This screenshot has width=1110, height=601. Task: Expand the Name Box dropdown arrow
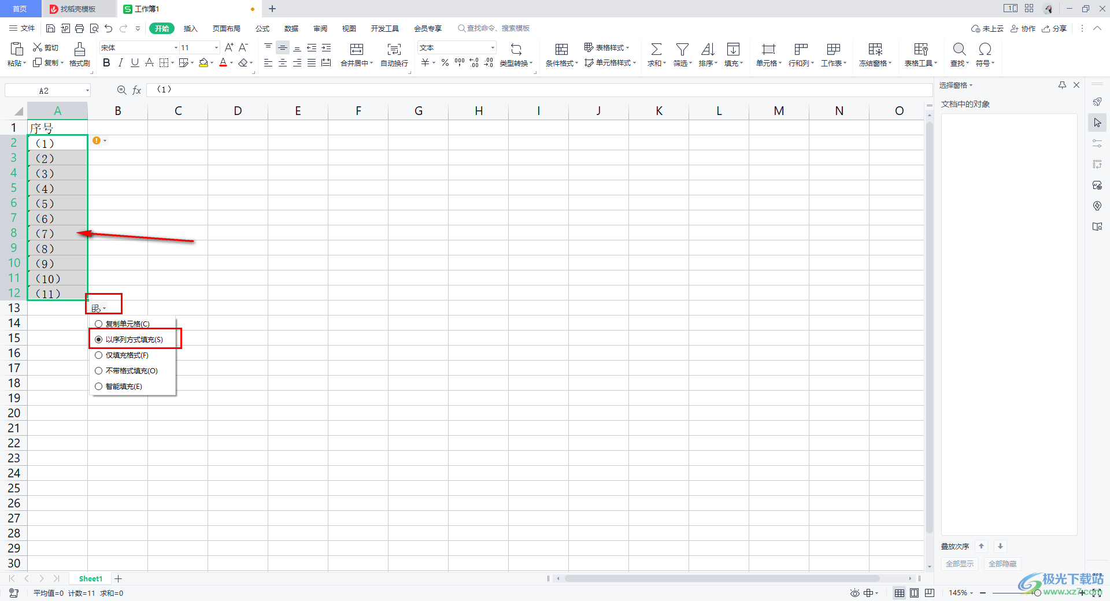pyautogui.click(x=87, y=90)
